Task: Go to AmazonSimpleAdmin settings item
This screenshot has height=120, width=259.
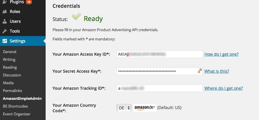Action: tap(22, 99)
